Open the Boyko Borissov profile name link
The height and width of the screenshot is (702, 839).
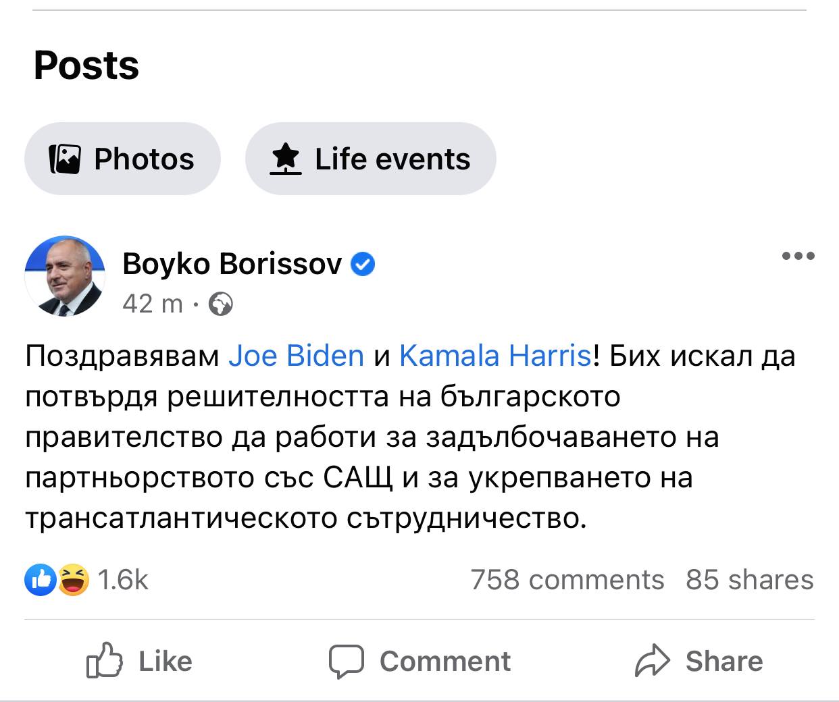(x=232, y=263)
